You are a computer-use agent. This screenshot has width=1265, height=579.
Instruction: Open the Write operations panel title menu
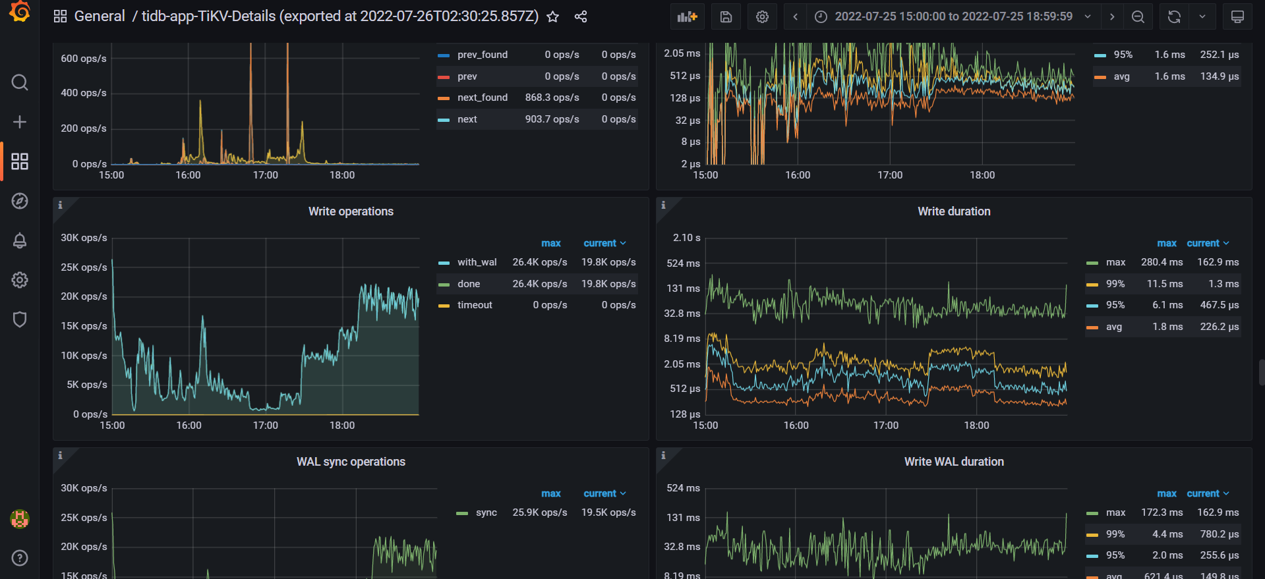351,211
